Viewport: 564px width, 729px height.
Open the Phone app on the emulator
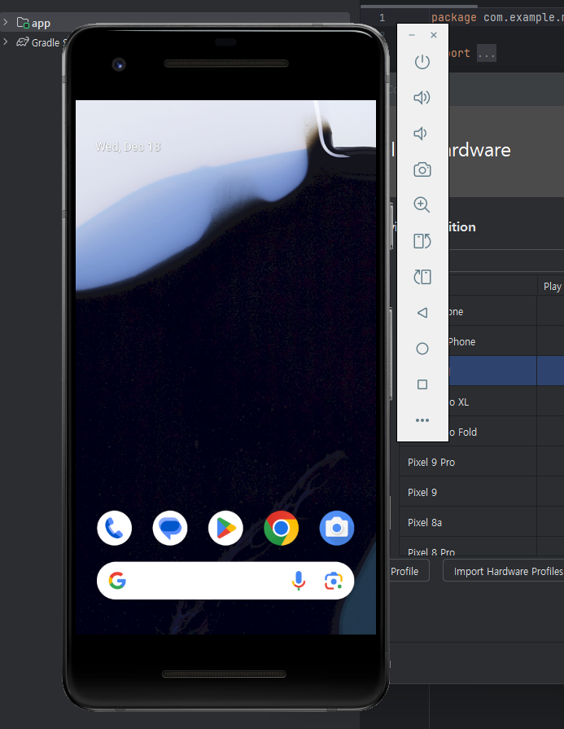point(114,528)
